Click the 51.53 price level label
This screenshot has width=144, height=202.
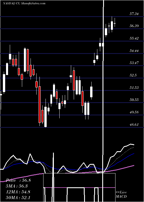[x=134, y=88]
